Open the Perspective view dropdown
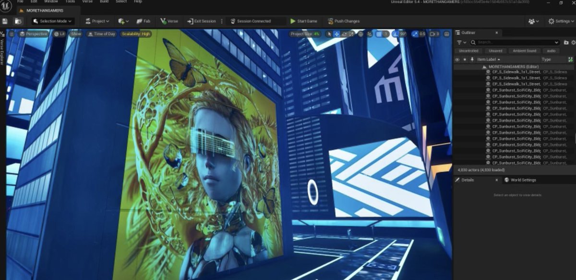Image resolution: width=576 pixels, height=280 pixels. click(x=33, y=34)
